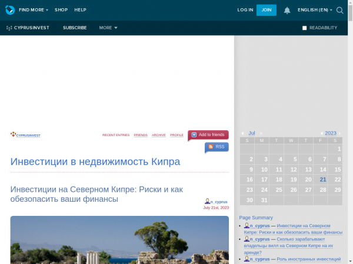353x264 pixels.
Task: Click user icon beside 'Роль иностранных инвестиций' entry
Action: pyautogui.click(x=247, y=259)
